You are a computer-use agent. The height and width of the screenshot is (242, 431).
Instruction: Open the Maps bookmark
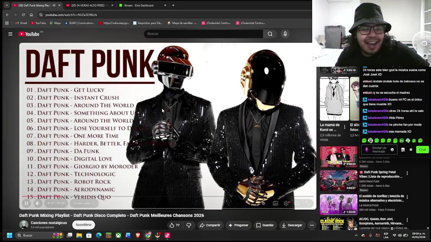click(55, 23)
